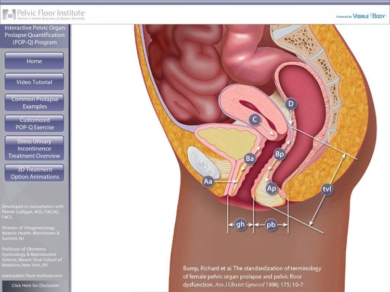Select the D posterior fornix marker

tap(291, 103)
